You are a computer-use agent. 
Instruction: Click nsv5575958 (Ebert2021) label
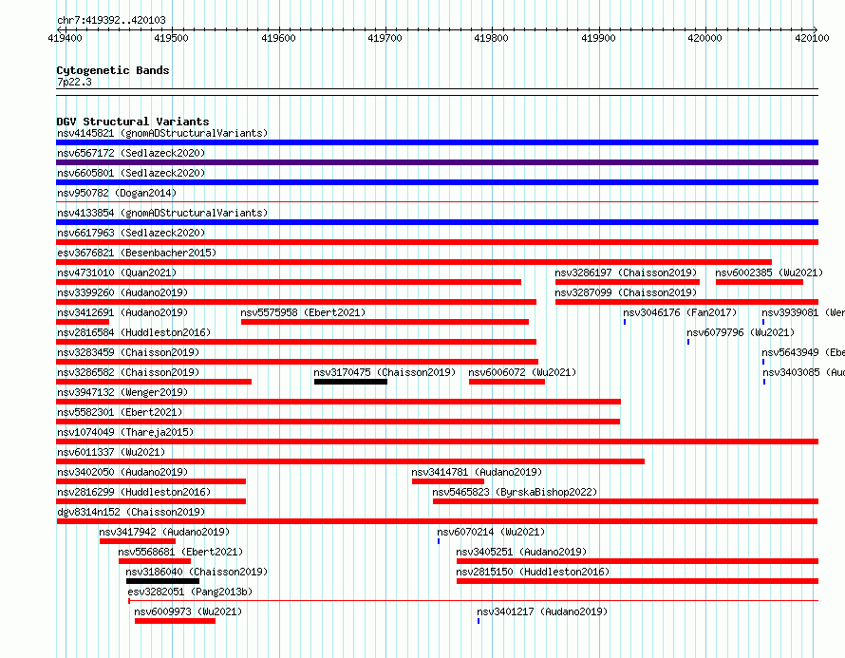click(303, 312)
